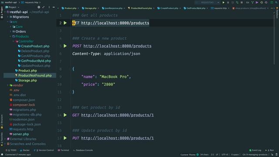Click the UTF-8 encoding status entry
The width and height of the screenshot is (279, 157).
(x=225, y=155)
